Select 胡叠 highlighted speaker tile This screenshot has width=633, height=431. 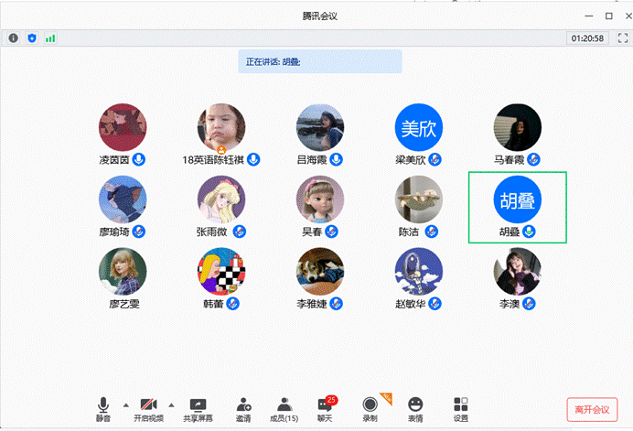tap(517, 207)
